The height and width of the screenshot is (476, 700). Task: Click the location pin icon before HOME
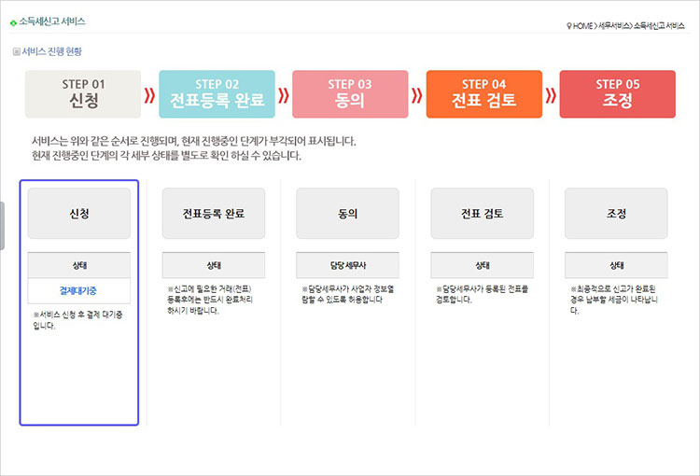569,25
